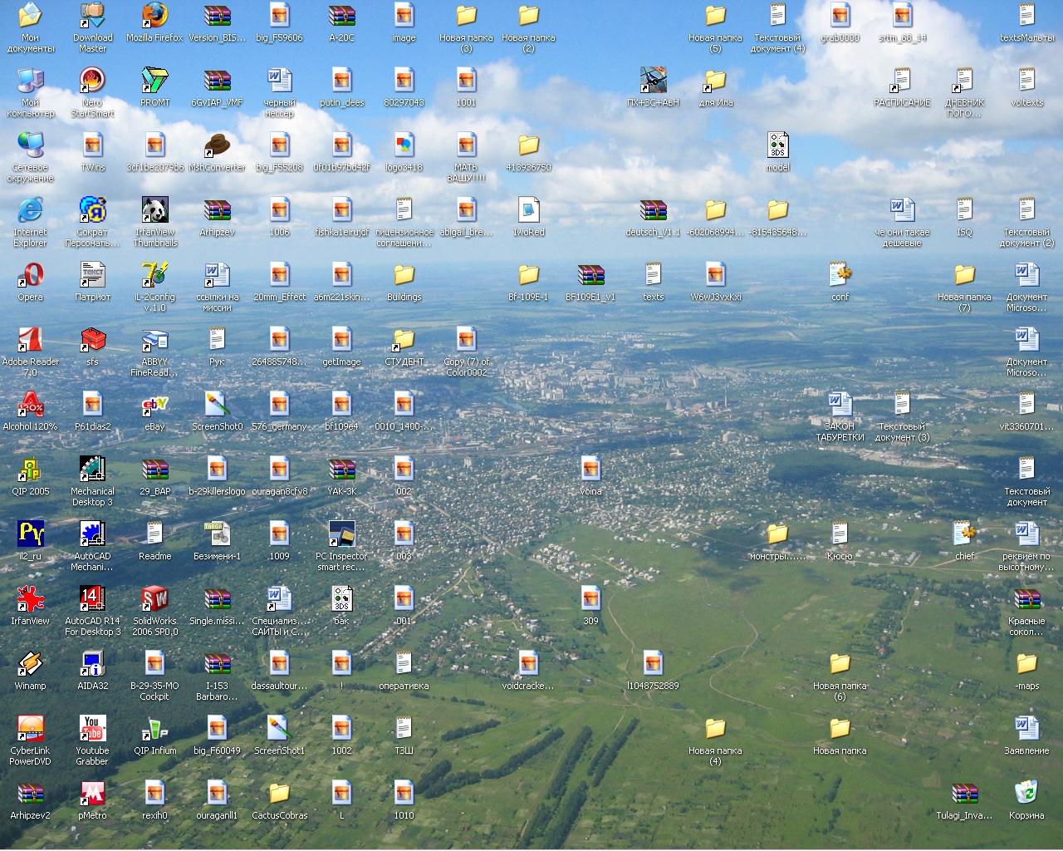Click the Корзина recycle bin icon
This screenshot has height=851, width=1063.
(x=1026, y=794)
